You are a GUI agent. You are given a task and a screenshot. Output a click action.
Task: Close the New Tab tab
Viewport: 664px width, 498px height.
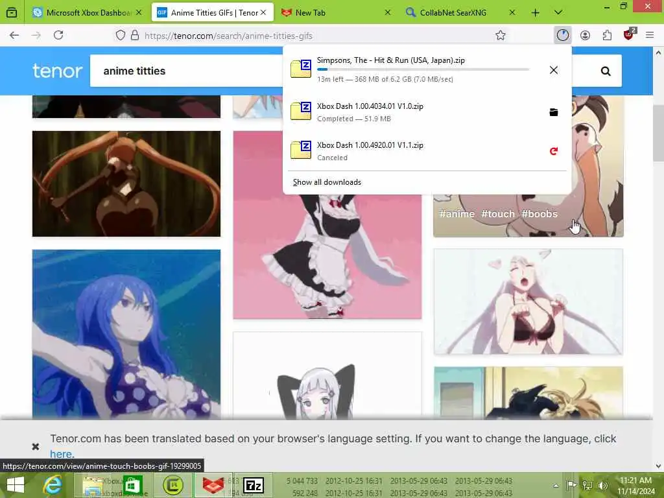[388, 13]
